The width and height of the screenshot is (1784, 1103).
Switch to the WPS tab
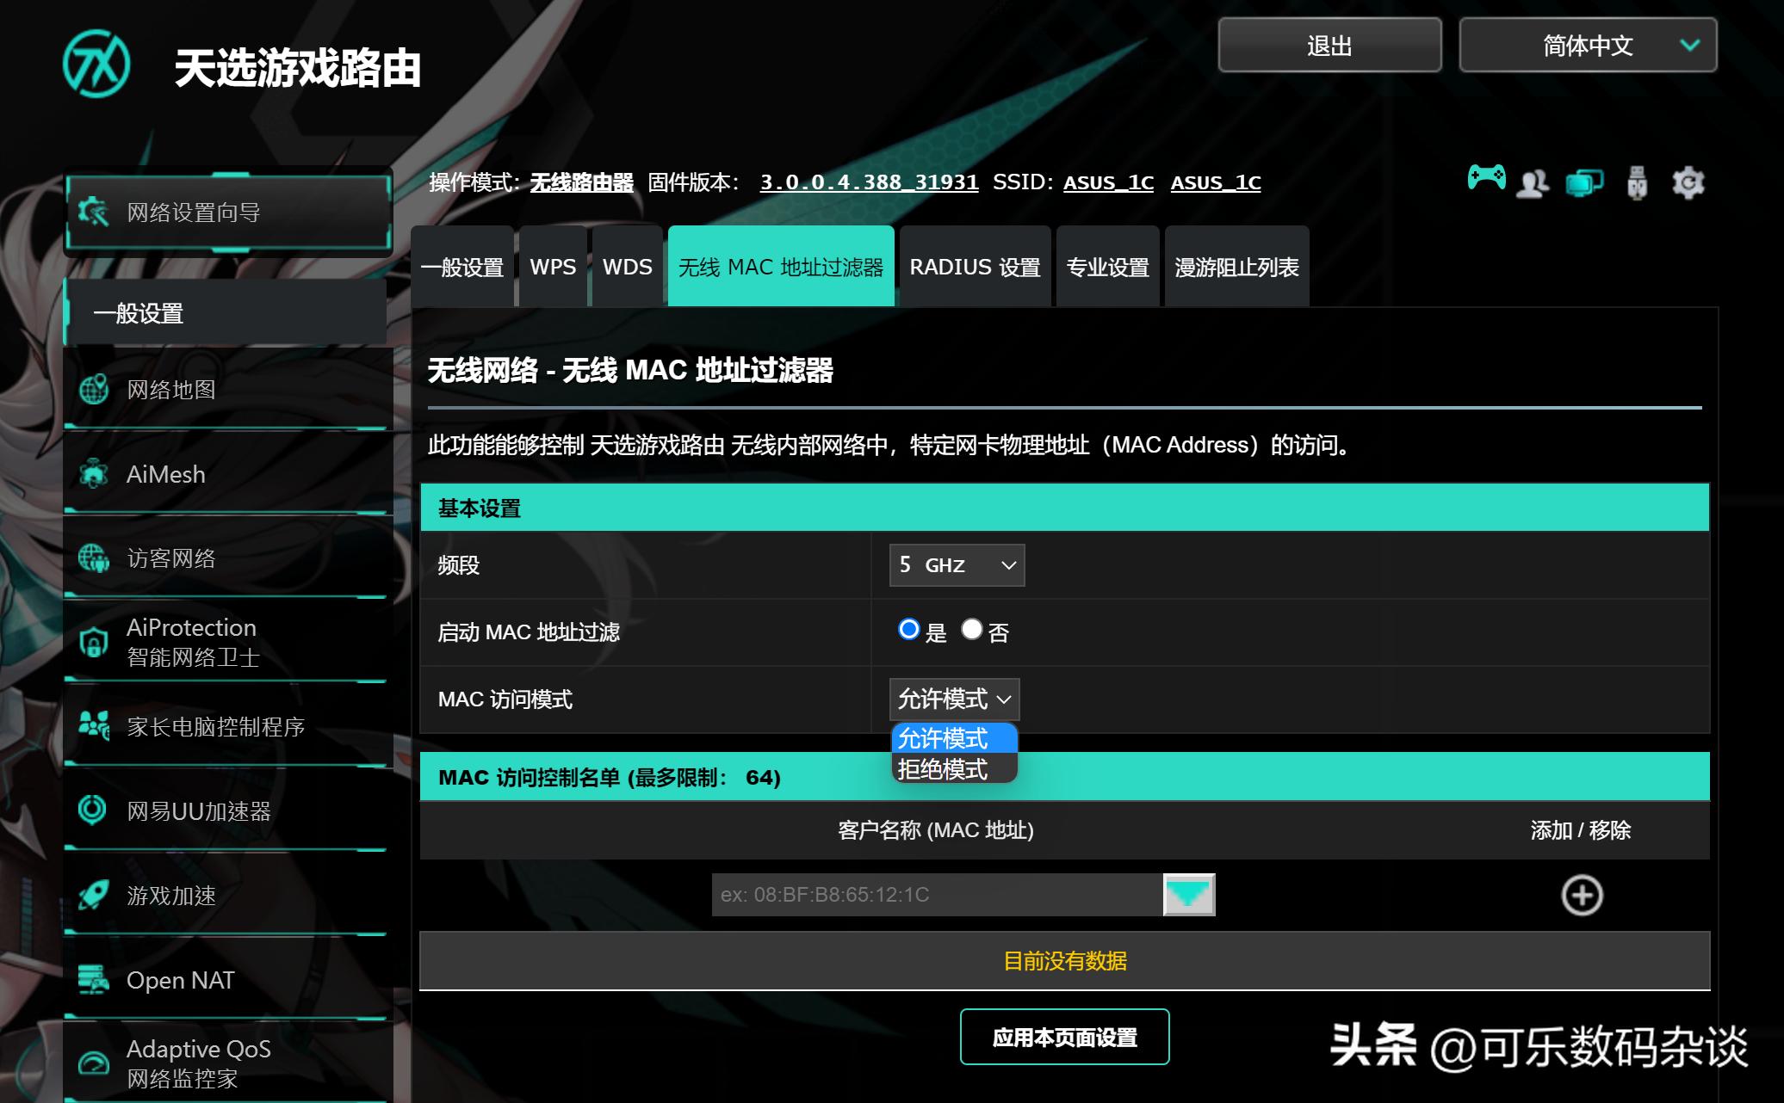pyautogui.click(x=552, y=267)
